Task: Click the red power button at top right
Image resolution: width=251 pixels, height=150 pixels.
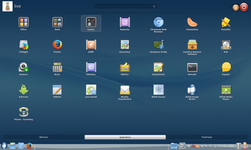Action: click(x=244, y=7)
